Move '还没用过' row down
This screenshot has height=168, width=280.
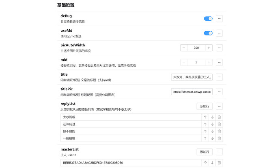click(x=212, y=124)
